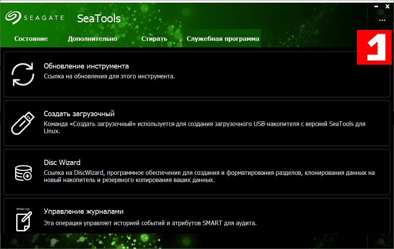Click the Manage Logs notepad icon
The width and height of the screenshot is (394, 249).
(x=23, y=220)
